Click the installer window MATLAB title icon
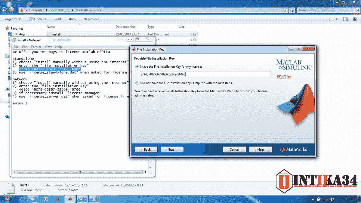Viewport: 361px width, 203px height. [x=134, y=49]
